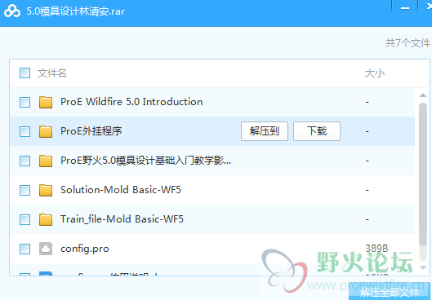The width and height of the screenshot is (432, 300).
Task: Toggle the select-all checkbox beside 文件名
Action: coord(24,73)
